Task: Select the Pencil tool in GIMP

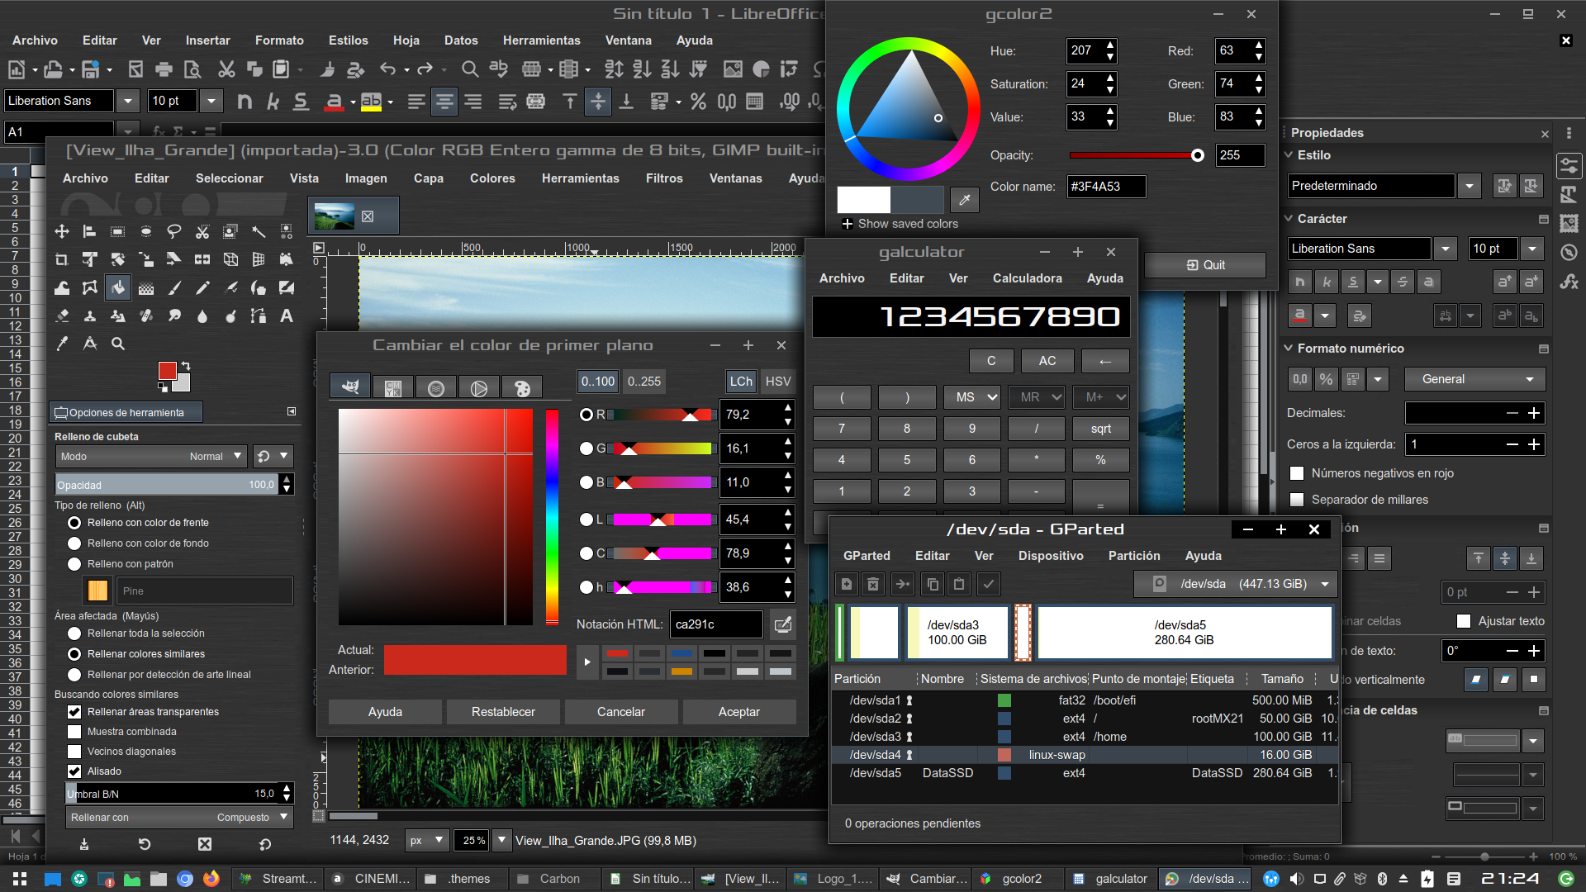Action: tap(202, 287)
